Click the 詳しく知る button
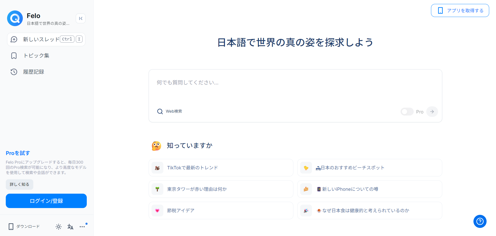 click(x=19, y=184)
